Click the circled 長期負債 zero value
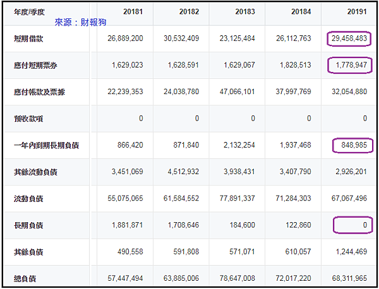379x289 pixels. click(353, 225)
